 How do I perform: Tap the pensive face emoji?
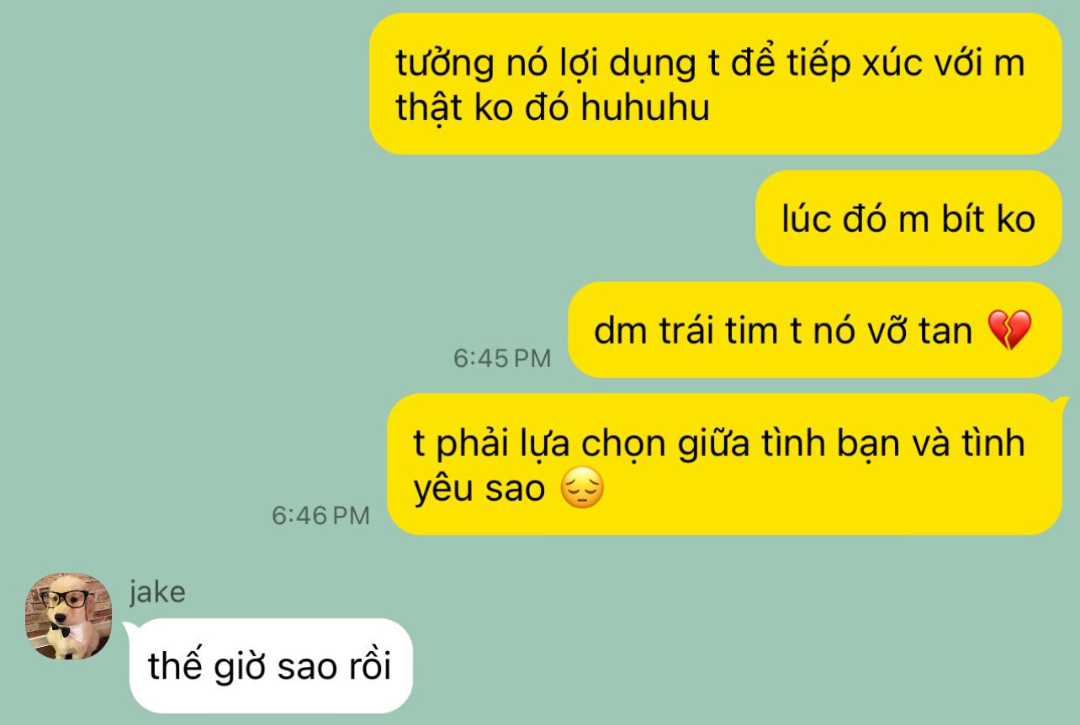pos(581,489)
